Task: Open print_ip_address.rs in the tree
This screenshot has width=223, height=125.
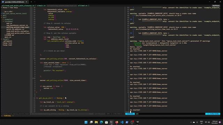Action: (15, 29)
